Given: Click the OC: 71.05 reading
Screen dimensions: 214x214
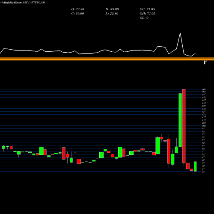Looking at the screenshot, I should (x=147, y=9).
